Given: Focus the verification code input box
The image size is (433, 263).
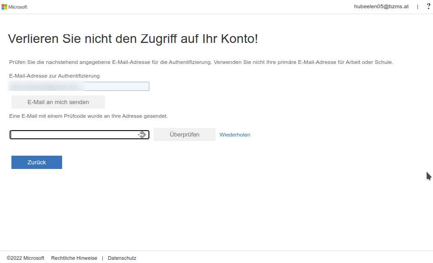Looking at the screenshot, I should point(73,135).
